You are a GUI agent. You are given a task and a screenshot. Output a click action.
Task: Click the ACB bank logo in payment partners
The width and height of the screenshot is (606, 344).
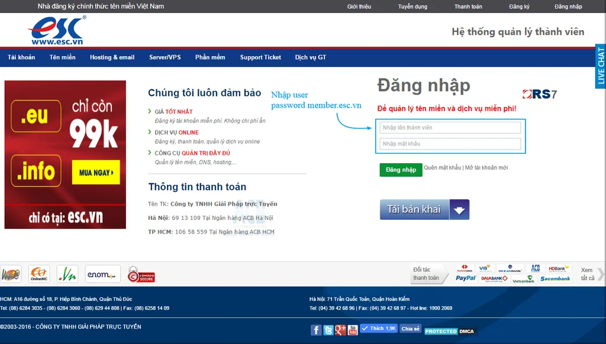click(535, 268)
